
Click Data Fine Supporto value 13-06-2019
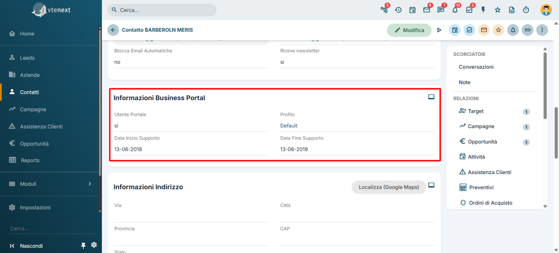click(294, 149)
